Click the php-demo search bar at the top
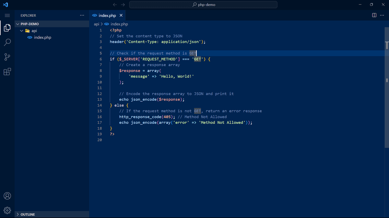The height and width of the screenshot is (218, 389). [x=203, y=5]
